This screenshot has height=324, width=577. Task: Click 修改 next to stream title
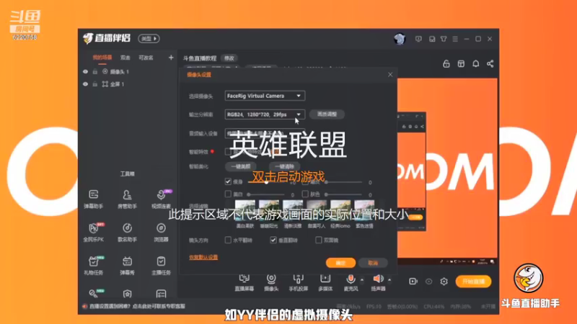(x=229, y=58)
